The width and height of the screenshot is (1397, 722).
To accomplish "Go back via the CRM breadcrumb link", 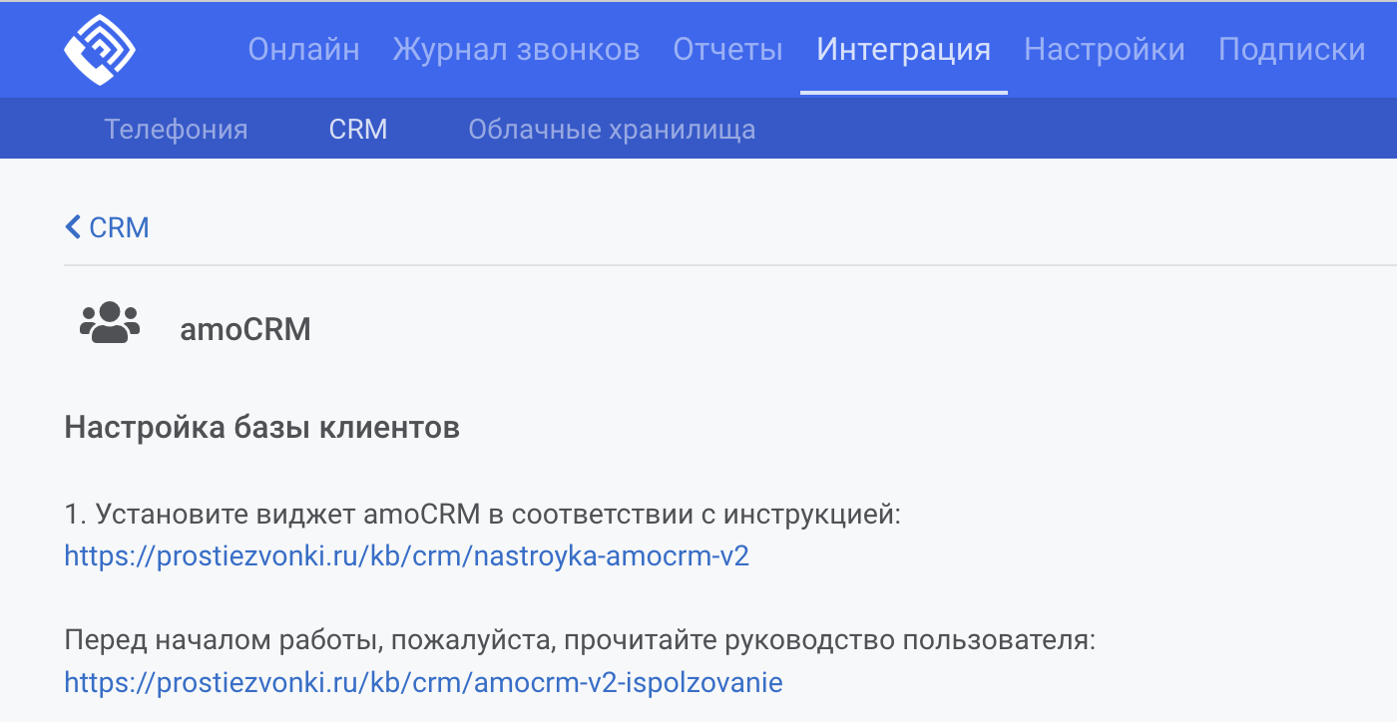I will click(107, 227).
